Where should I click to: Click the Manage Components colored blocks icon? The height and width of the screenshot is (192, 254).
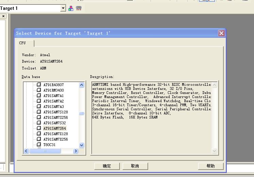(x=71, y=8)
